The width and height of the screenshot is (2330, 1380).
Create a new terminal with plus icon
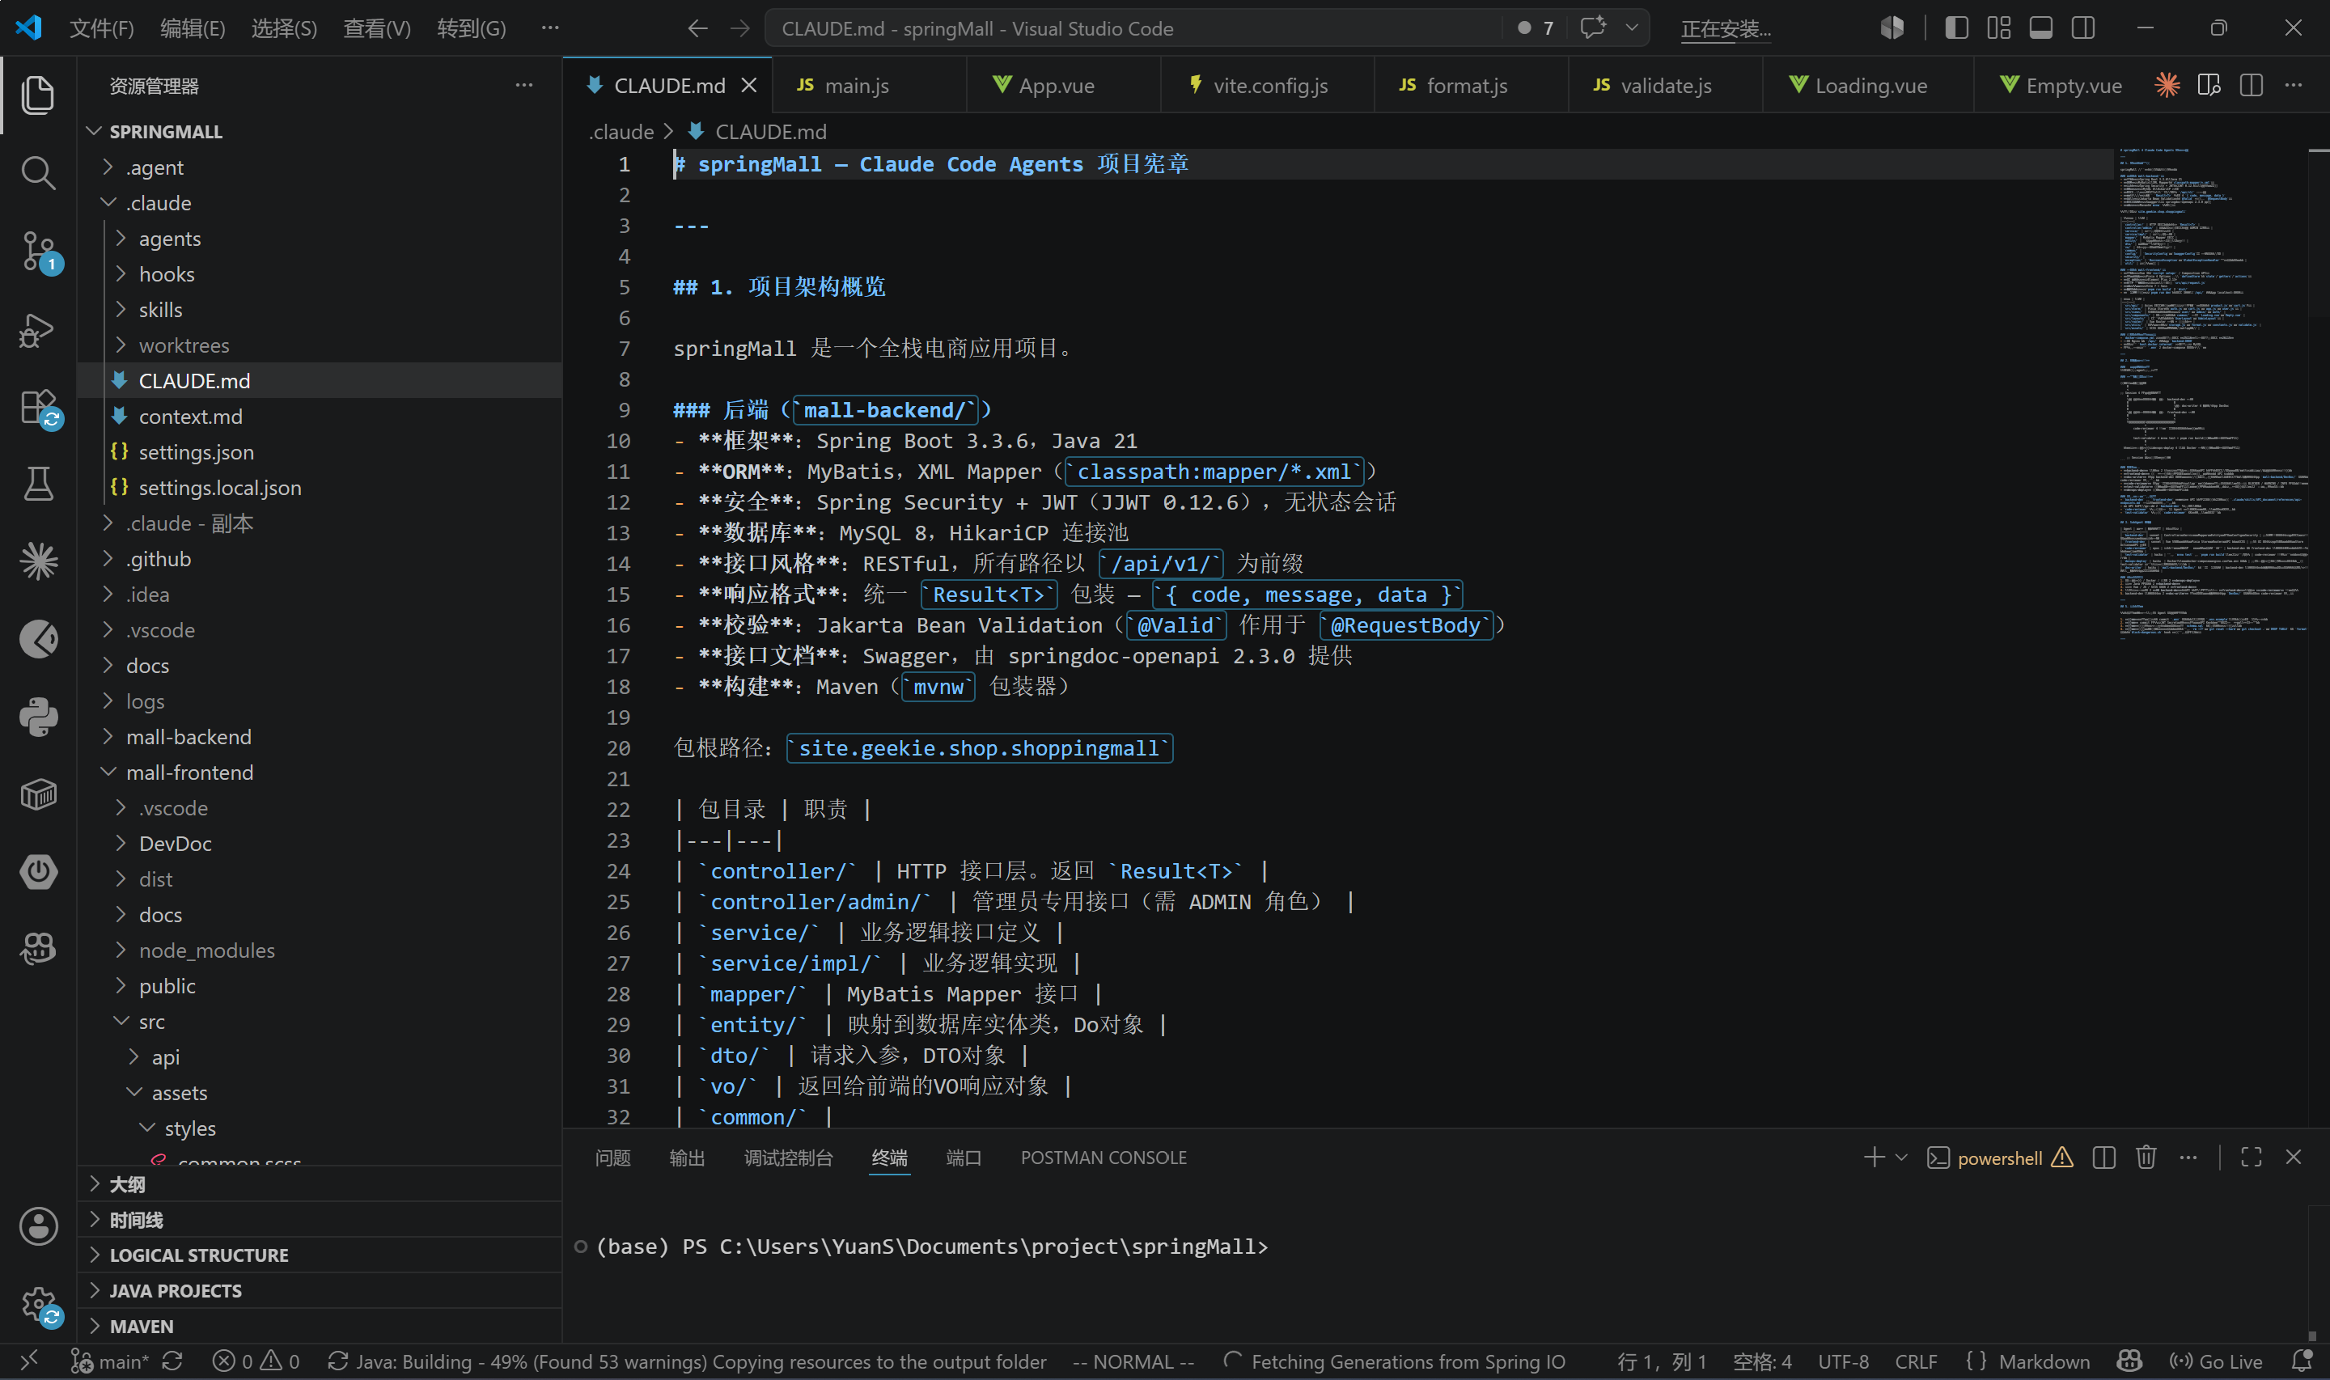[x=1875, y=1157]
